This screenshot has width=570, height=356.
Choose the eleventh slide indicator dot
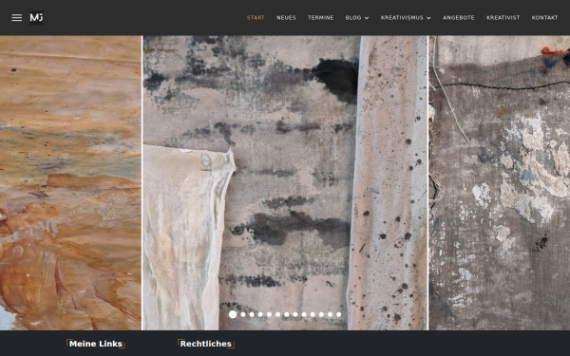tap(321, 314)
